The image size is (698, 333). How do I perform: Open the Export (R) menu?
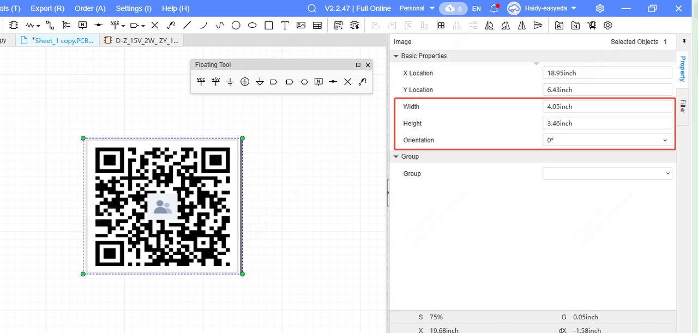coord(47,8)
